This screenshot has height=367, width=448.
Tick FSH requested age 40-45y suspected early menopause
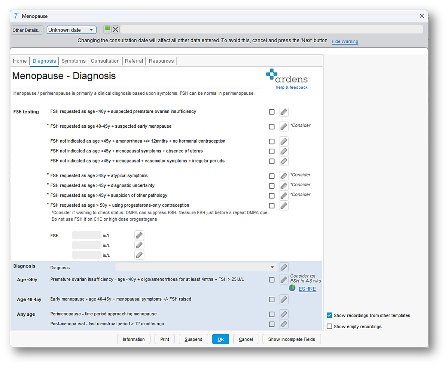[x=272, y=126]
